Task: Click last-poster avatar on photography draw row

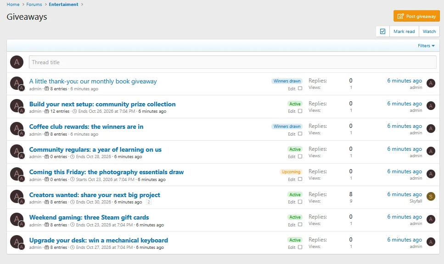Action: click(431, 174)
